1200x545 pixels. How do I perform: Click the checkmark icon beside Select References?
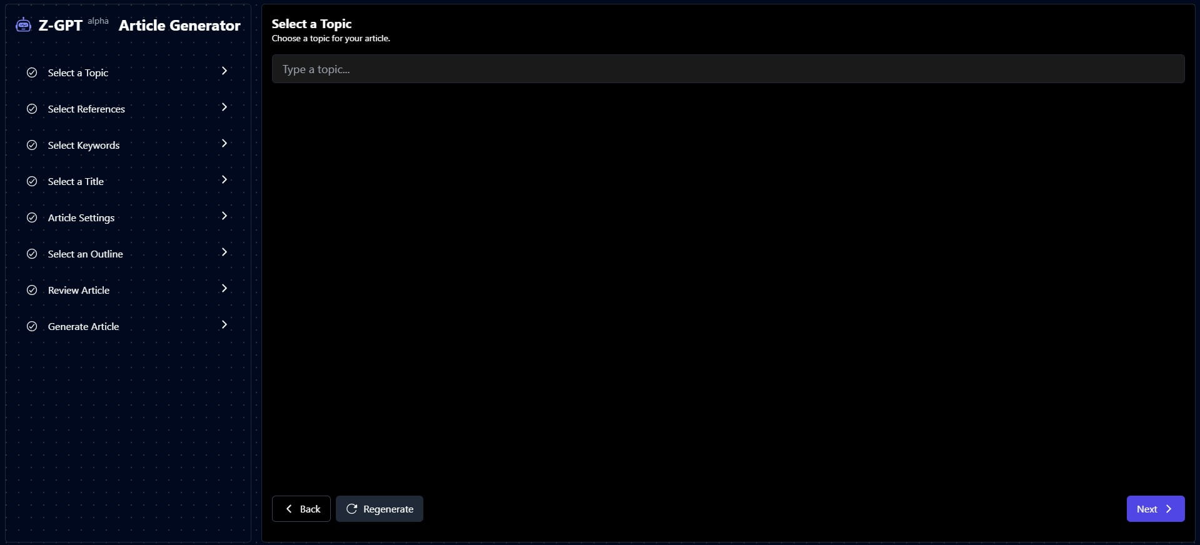pos(32,109)
